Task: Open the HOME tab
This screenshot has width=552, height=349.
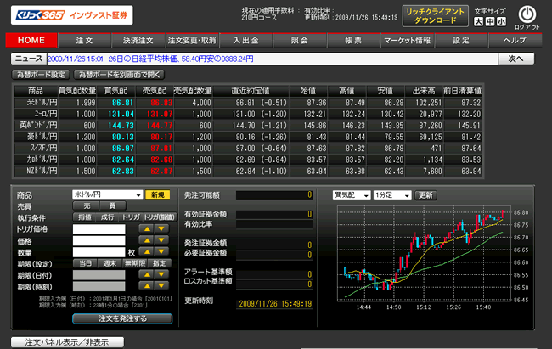Action: (x=31, y=40)
